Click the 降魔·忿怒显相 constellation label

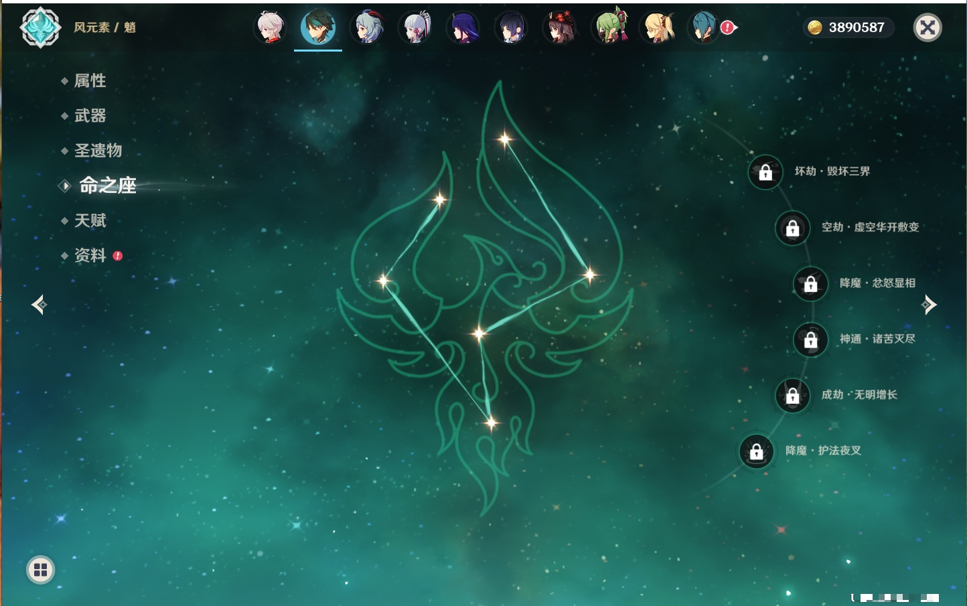click(x=878, y=283)
